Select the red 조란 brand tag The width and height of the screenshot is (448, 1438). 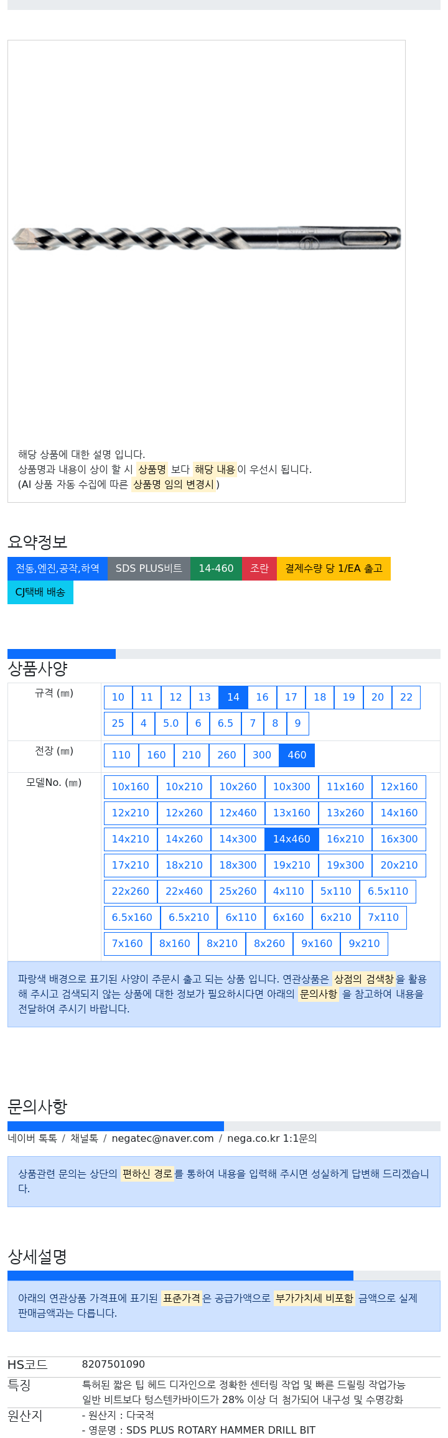[x=259, y=569]
